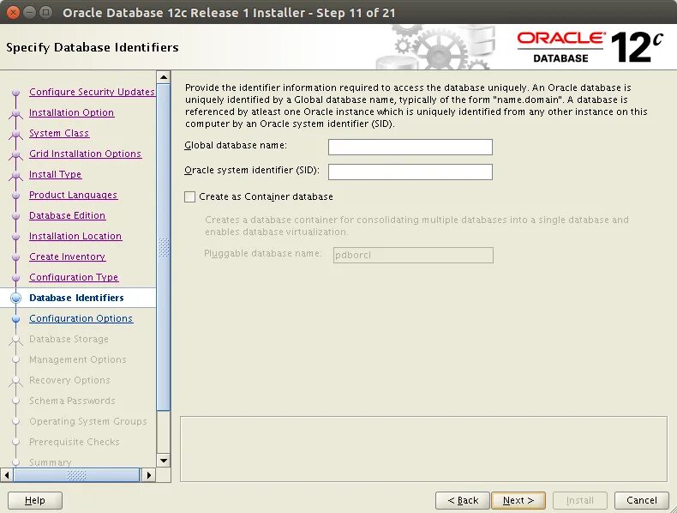Open Grid Installation Options step
Screen dimensions: 677x513
pyautogui.click(x=85, y=154)
